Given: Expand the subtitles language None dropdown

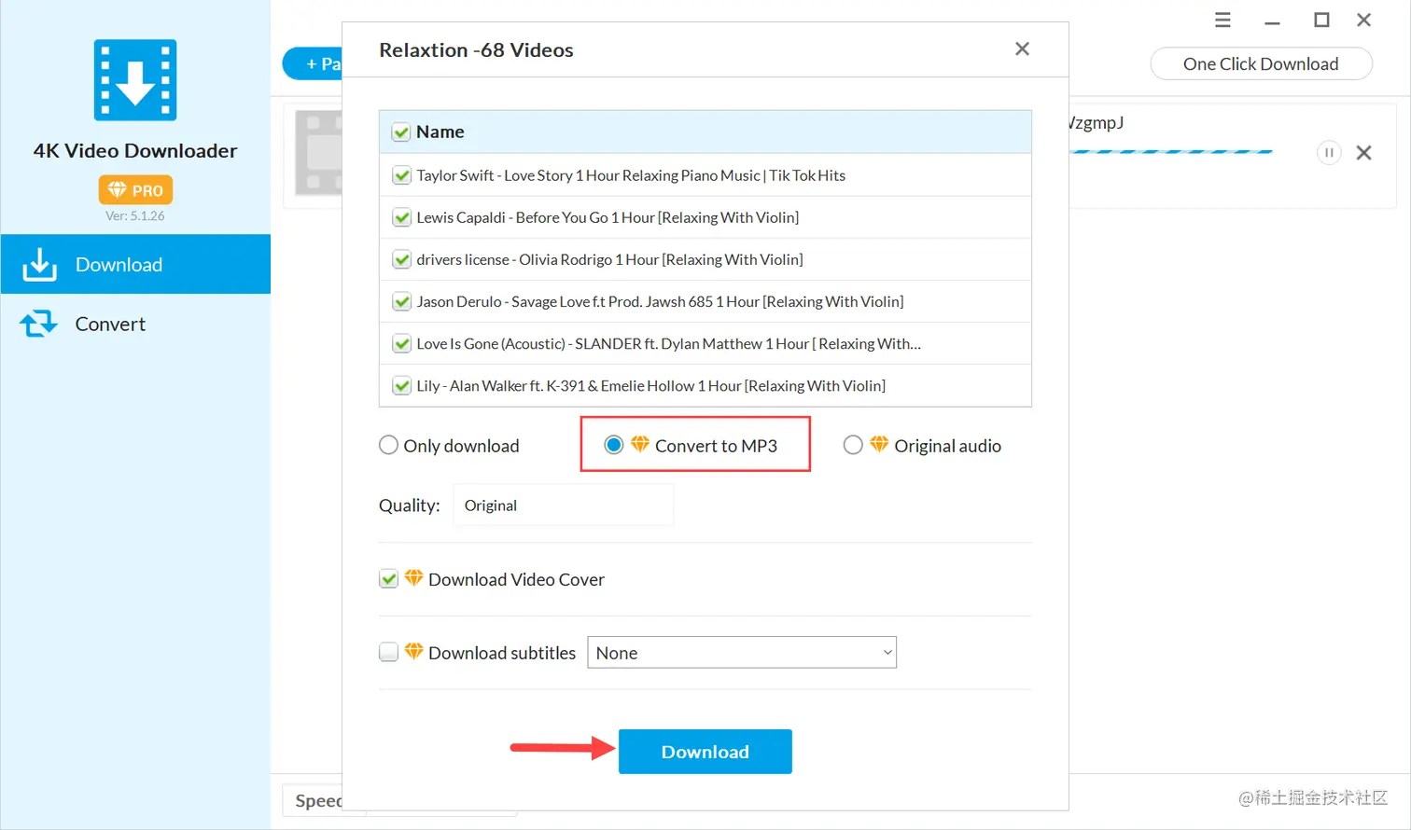Looking at the screenshot, I should tap(742, 652).
